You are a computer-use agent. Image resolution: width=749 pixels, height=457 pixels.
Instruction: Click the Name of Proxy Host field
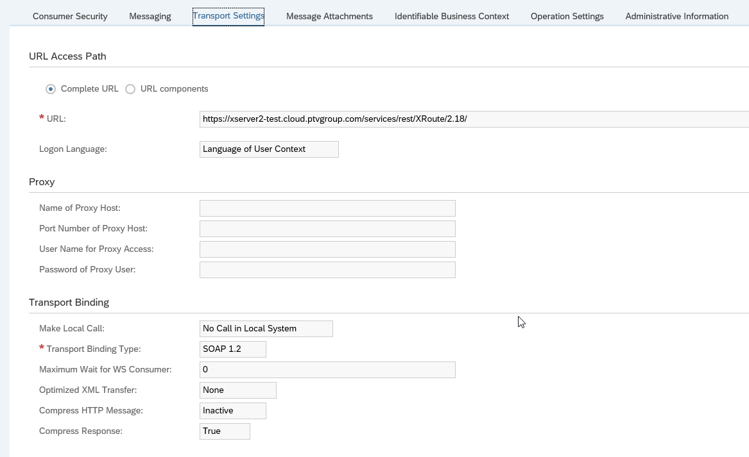coord(327,208)
